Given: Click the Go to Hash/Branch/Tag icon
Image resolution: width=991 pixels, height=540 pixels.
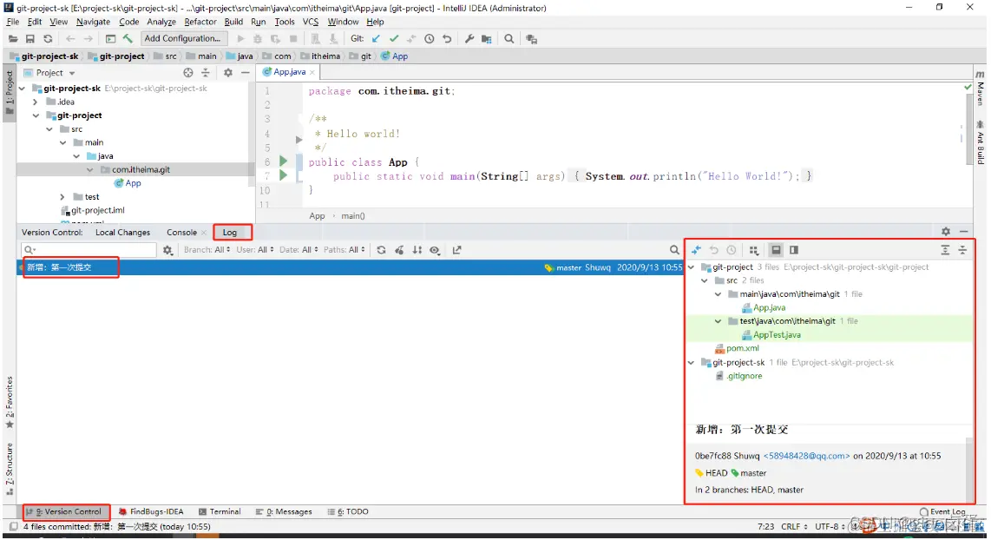Looking at the screenshot, I should [457, 250].
